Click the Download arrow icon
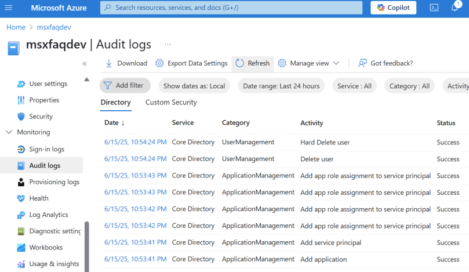469x272 pixels. (109, 63)
